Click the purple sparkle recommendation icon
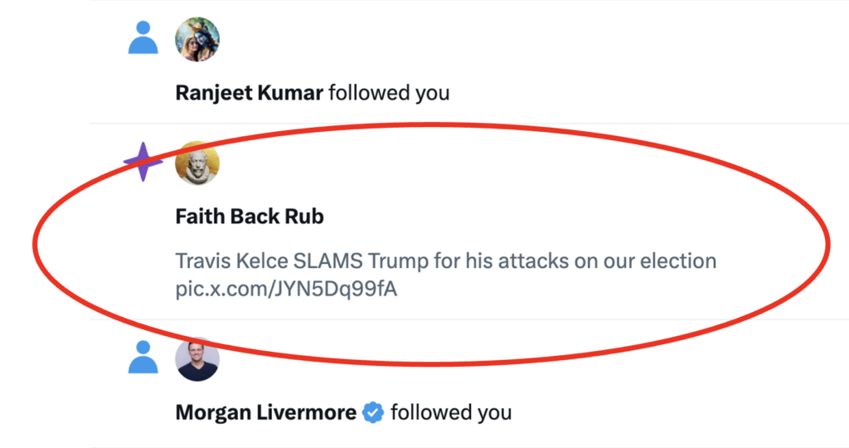849x448 pixels. pyautogui.click(x=143, y=162)
